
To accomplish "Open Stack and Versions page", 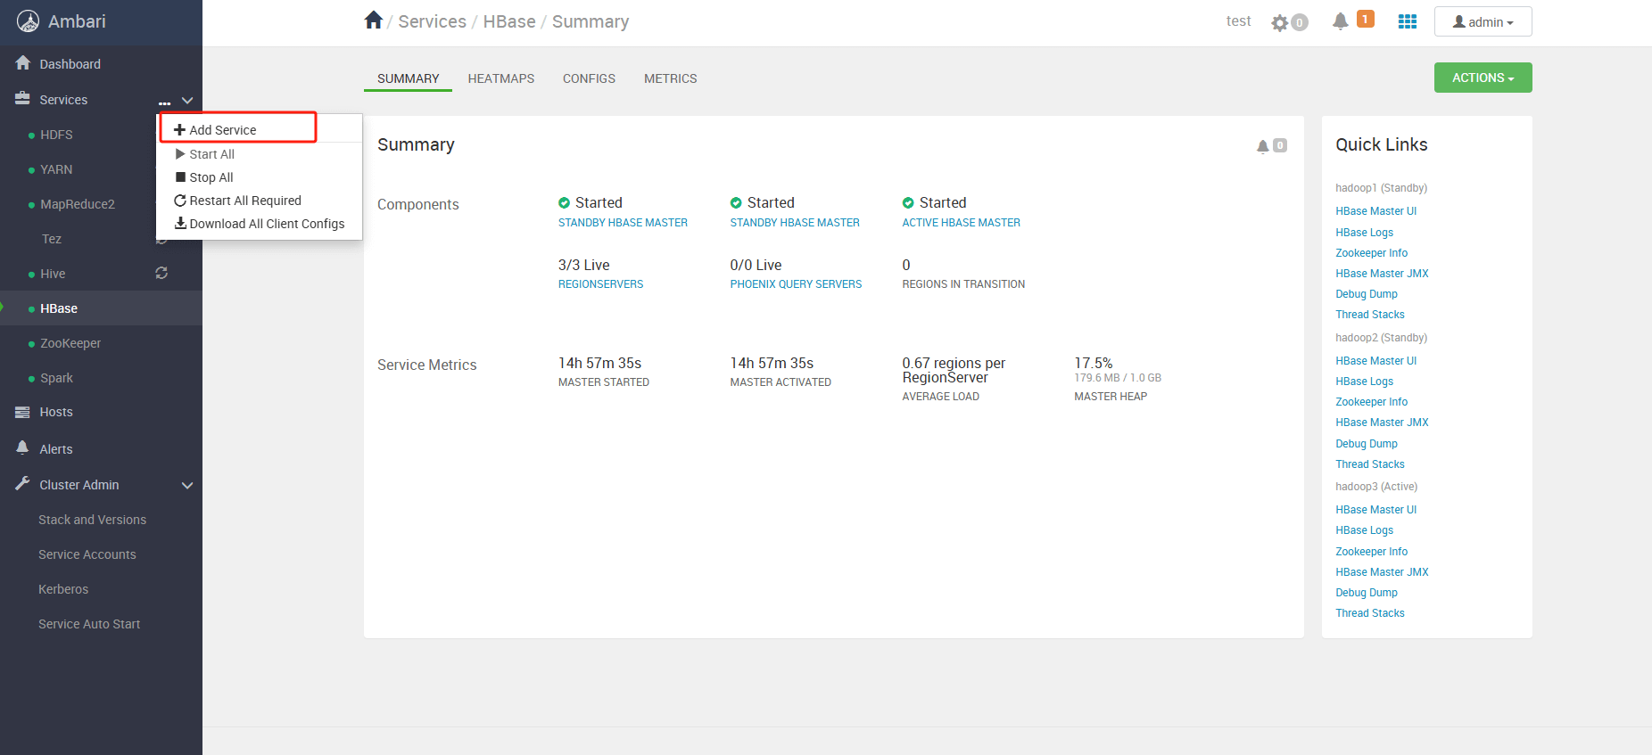I will click(92, 520).
